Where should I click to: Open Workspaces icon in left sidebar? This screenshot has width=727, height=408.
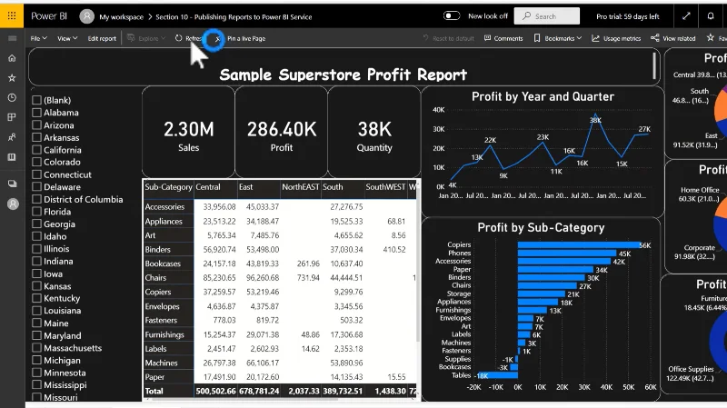(x=12, y=184)
